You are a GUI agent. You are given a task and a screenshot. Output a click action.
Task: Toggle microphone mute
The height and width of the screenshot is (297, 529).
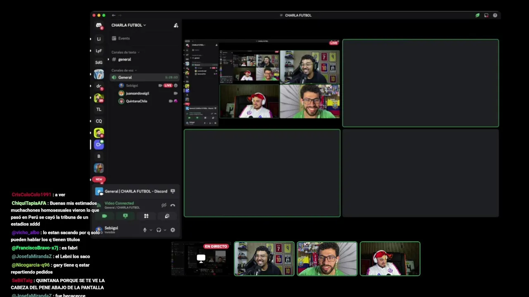145,230
